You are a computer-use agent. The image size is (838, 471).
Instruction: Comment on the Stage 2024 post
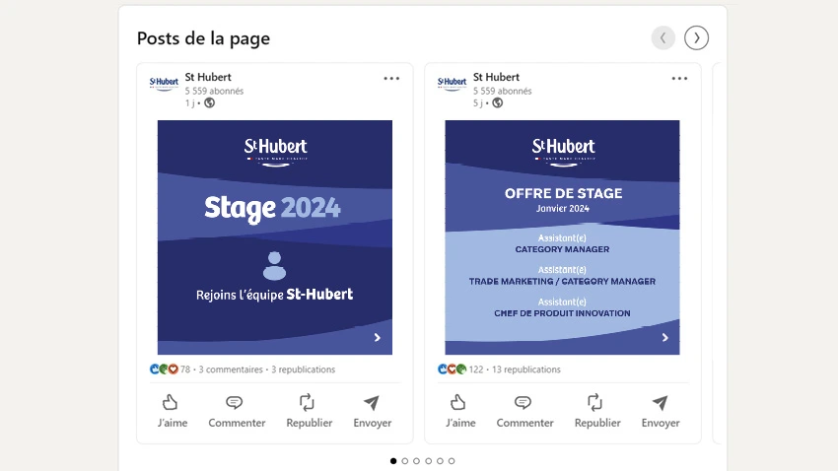(237, 411)
